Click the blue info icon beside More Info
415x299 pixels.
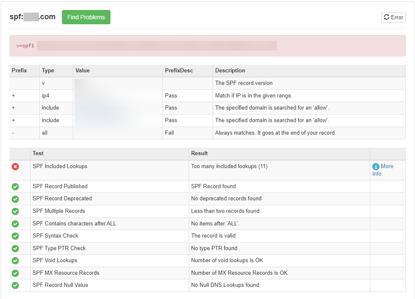point(376,166)
